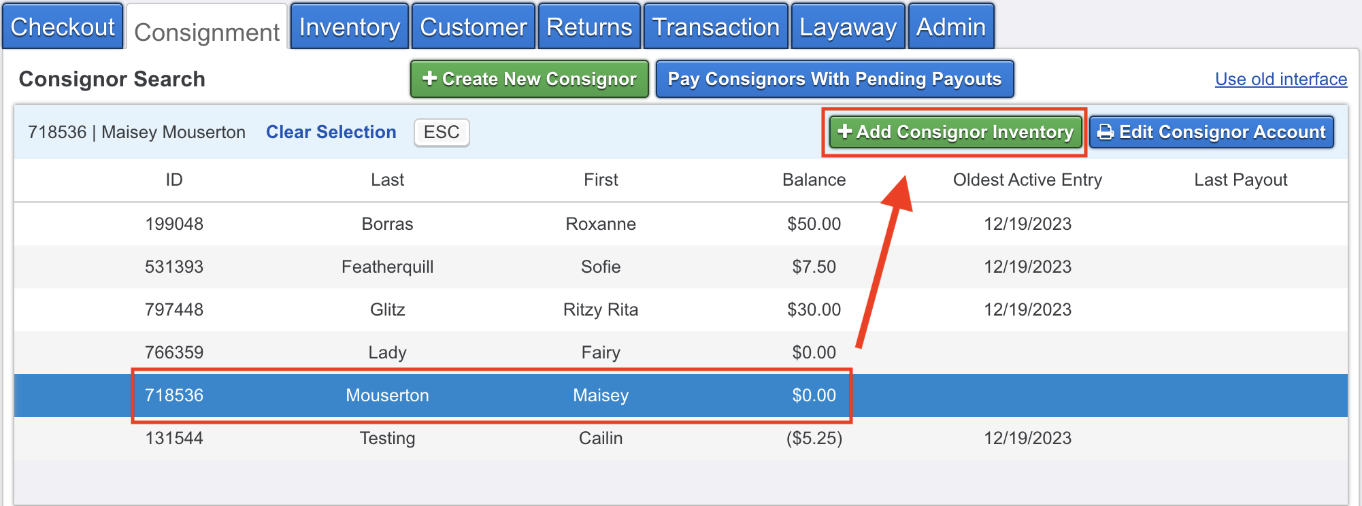1362x506 pixels.
Task: Click the Use old interface link
Action: (1280, 79)
